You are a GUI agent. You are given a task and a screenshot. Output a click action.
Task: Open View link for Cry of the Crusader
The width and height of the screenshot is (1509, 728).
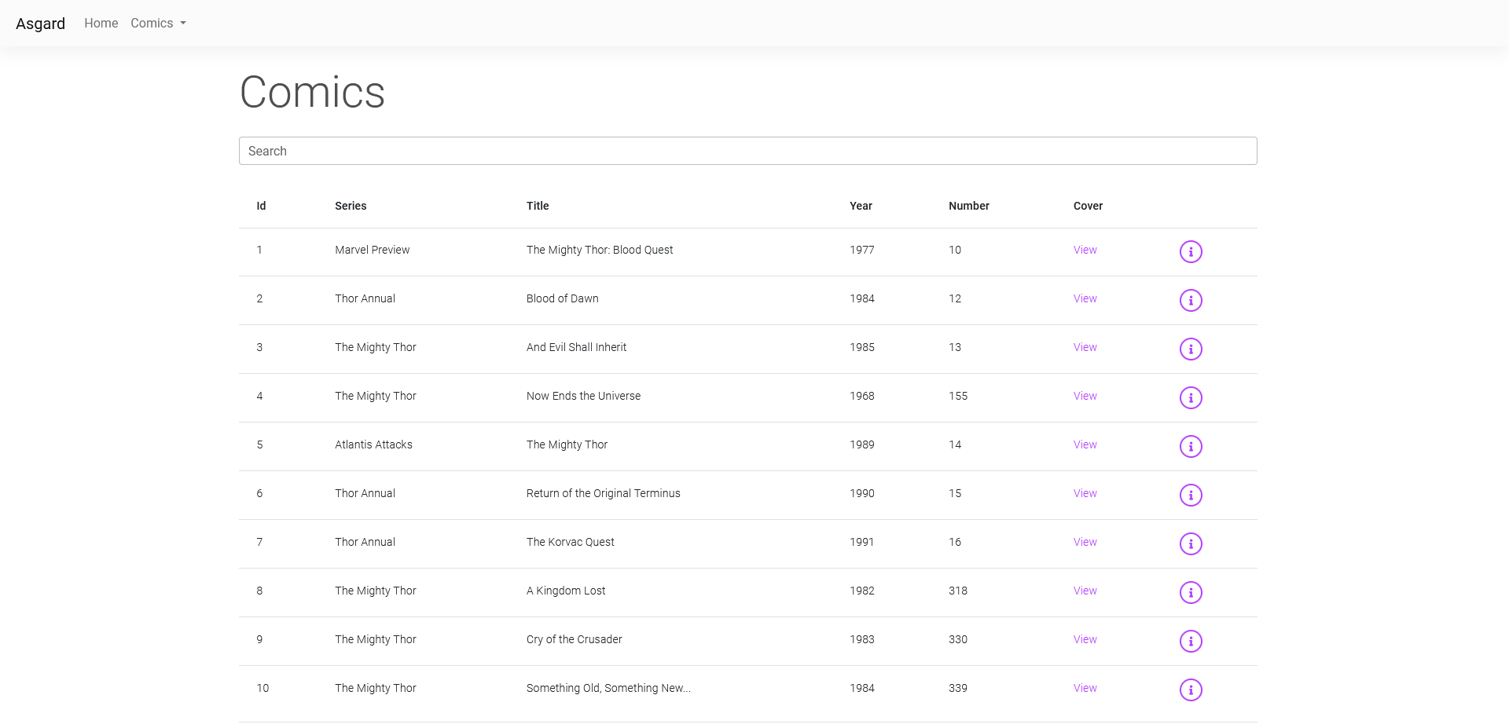click(1085, 639)
